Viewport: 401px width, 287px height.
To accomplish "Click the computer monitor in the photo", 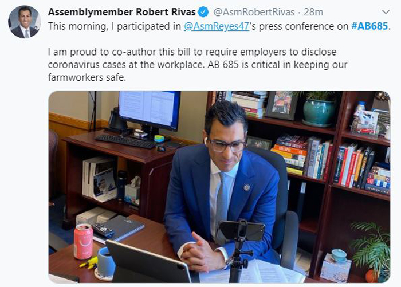I will 150,111.
